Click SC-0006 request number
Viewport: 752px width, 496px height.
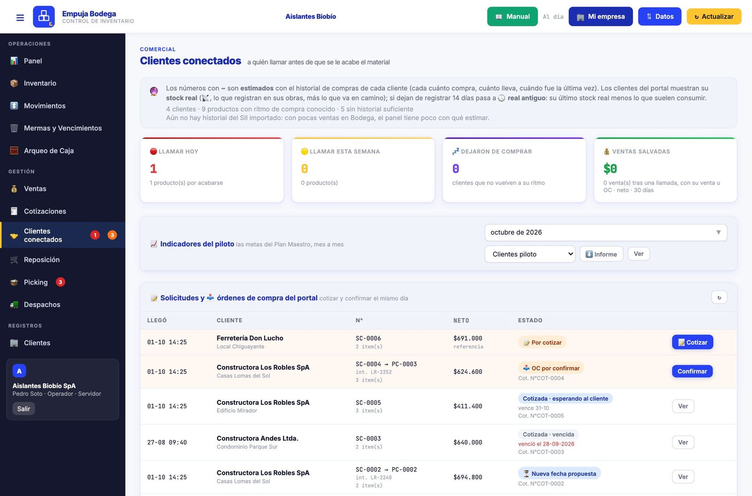point(368,338)
